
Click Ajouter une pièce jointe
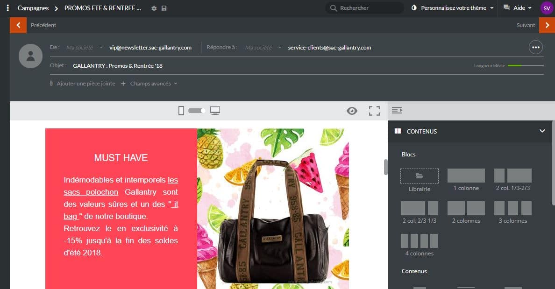[86, 84]
